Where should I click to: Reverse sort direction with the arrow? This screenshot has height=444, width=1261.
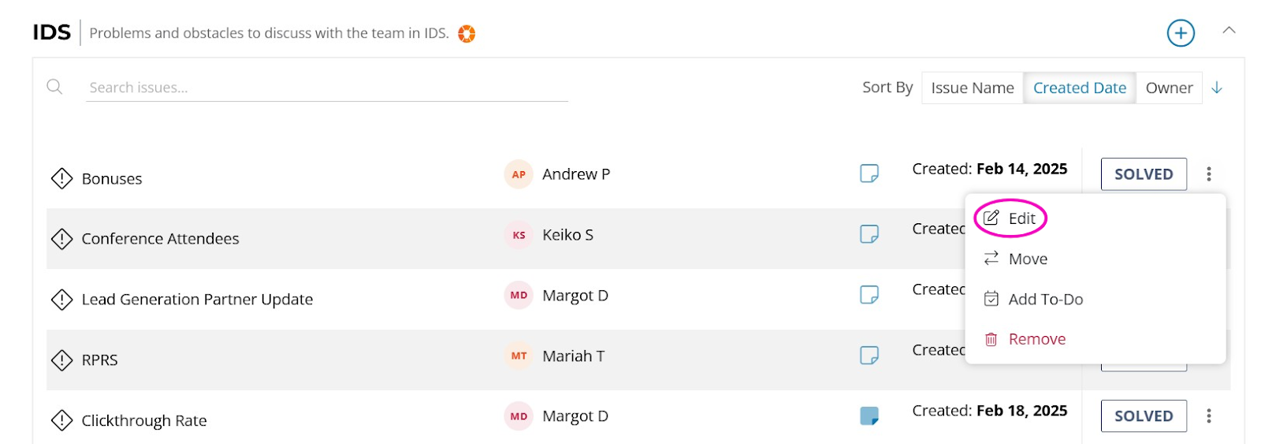tap(1217, 88)
